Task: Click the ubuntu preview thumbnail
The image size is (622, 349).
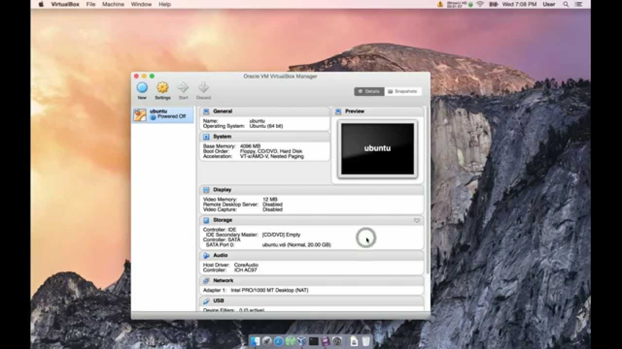Action: coord(378,149)
